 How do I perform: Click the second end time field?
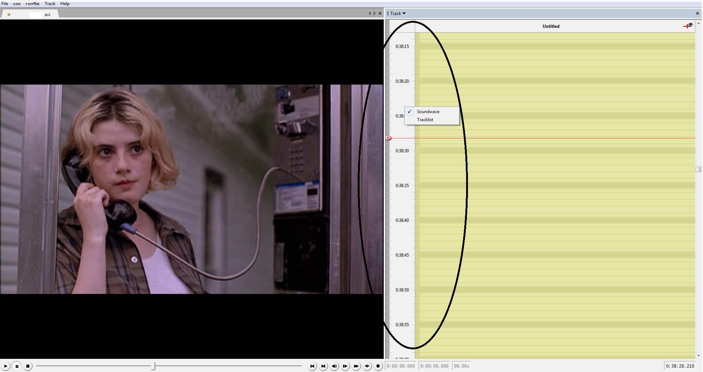coord(435,366)
